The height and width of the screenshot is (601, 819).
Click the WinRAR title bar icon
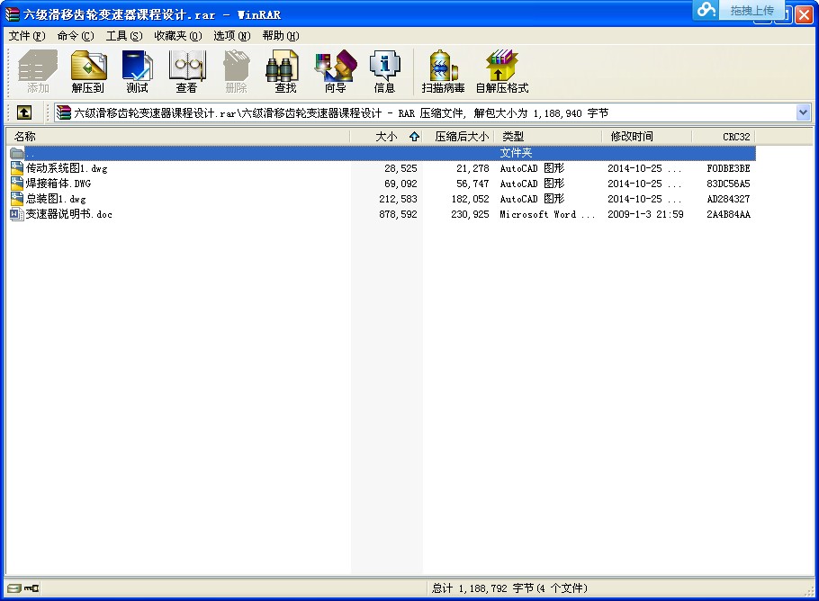tap(13, 14)
